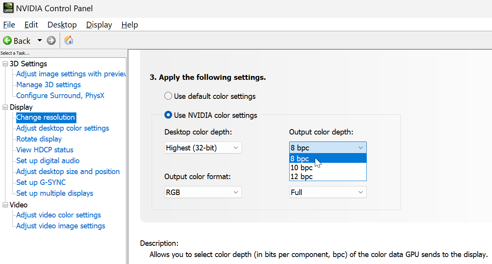This screenshot has height=264, width=492.
Task: Collapse the Video tree node
Action: point(5,205)
